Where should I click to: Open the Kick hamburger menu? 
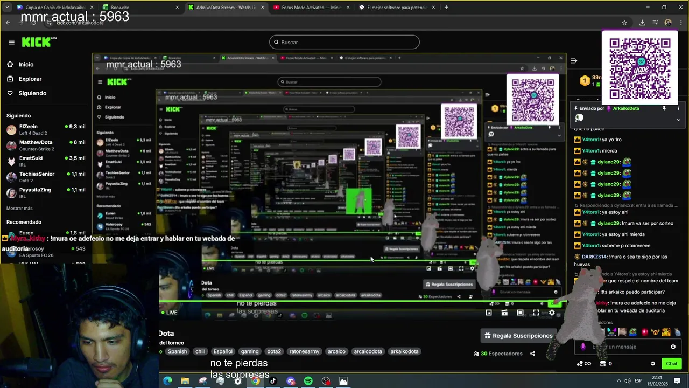11,42
